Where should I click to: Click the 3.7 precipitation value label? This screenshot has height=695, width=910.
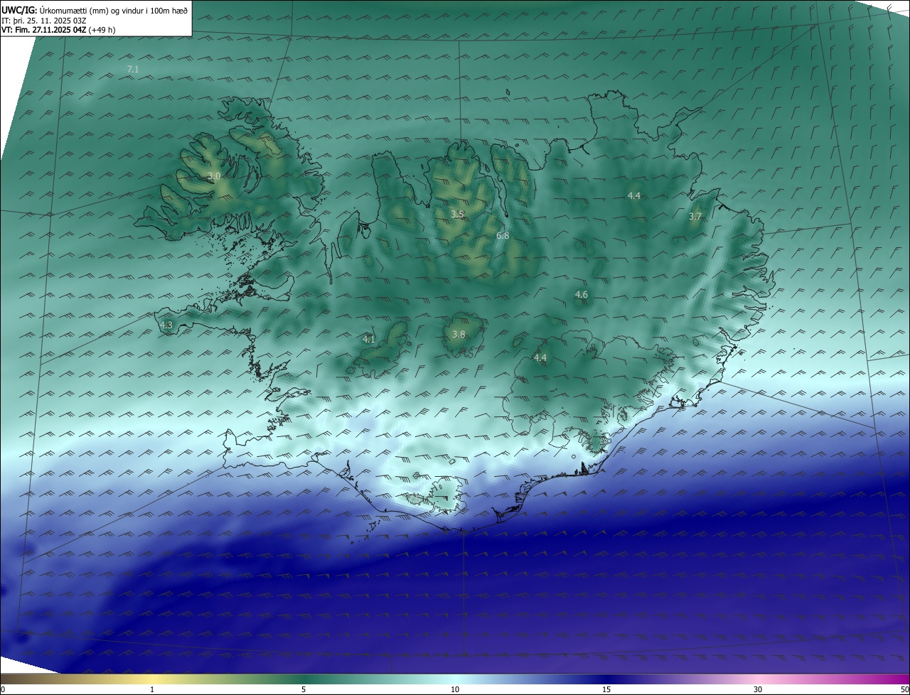tap(695, 217)
